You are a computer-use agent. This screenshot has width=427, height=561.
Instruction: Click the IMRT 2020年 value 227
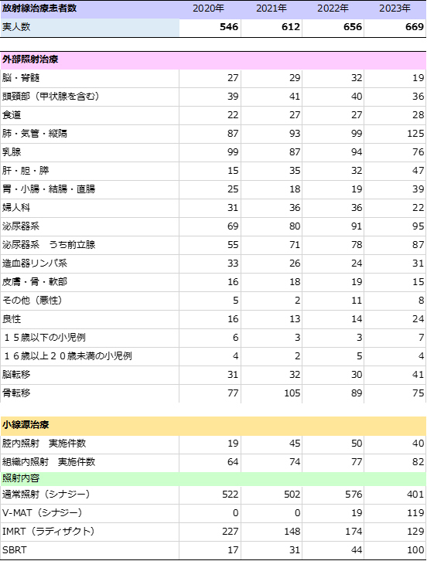(230, 532)
